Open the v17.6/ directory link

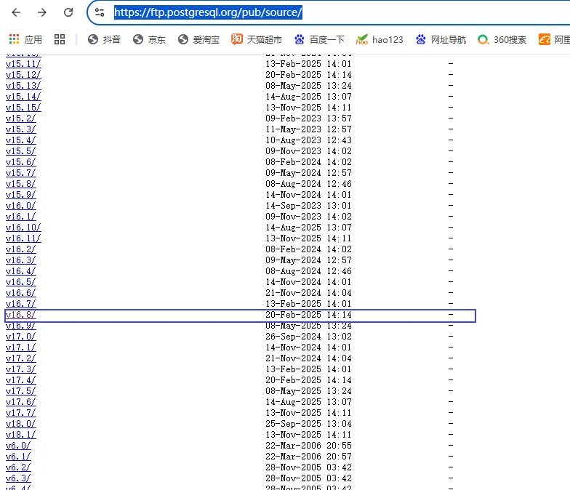click(x=20, y=402)
